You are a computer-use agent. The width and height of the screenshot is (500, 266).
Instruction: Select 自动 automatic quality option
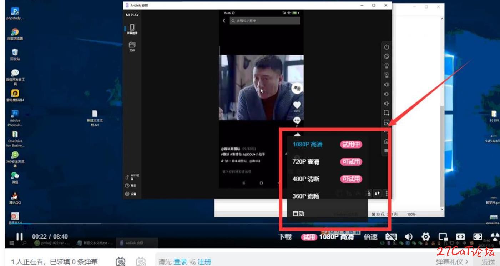click(298, 214)
